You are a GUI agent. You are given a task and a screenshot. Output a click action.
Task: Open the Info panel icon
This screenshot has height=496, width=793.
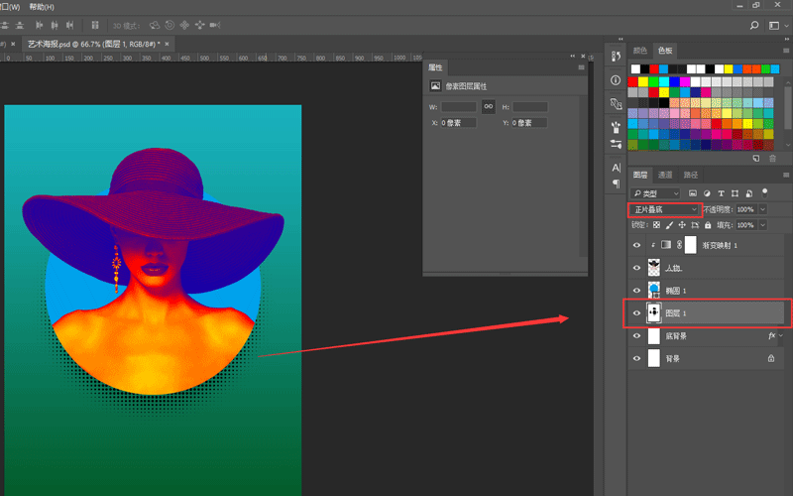pos(616,80)
